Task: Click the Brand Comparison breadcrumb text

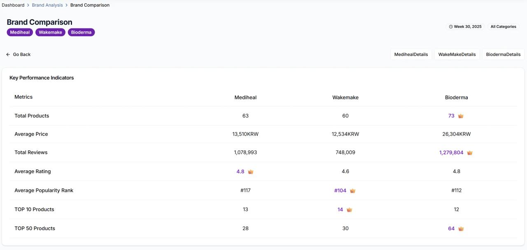Action: click(x=90, y=5)
